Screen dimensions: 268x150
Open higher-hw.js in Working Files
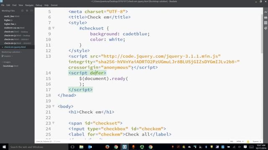[x=10, y=24]
